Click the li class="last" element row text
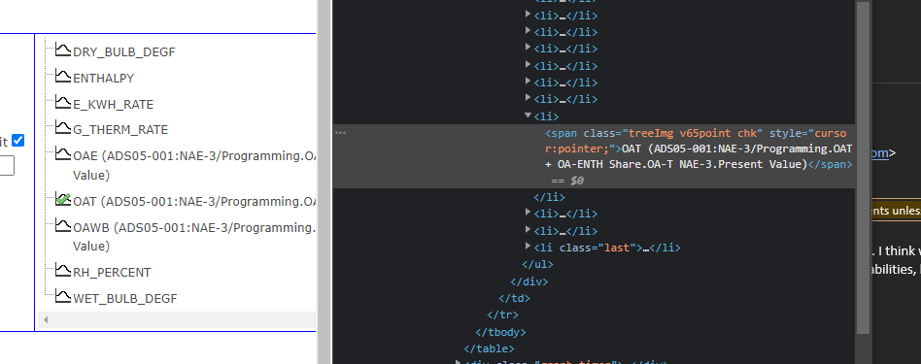The height and width of the screenshot is (364, 921). click(607, 248)
